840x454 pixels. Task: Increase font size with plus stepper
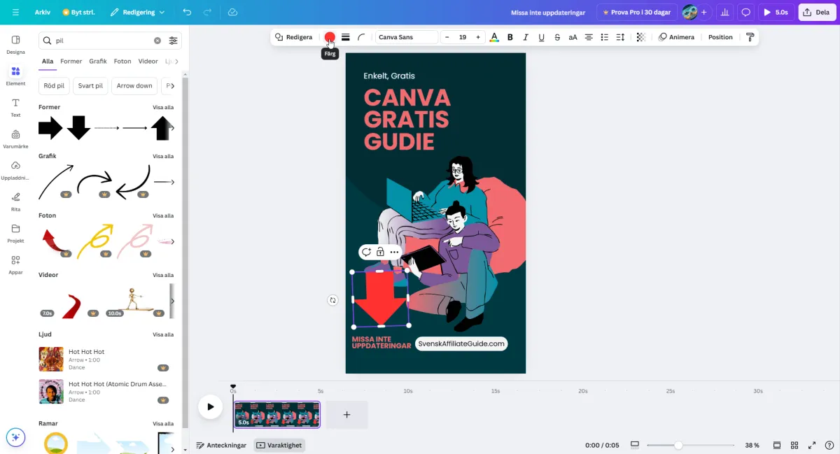(x=478, y=37)
